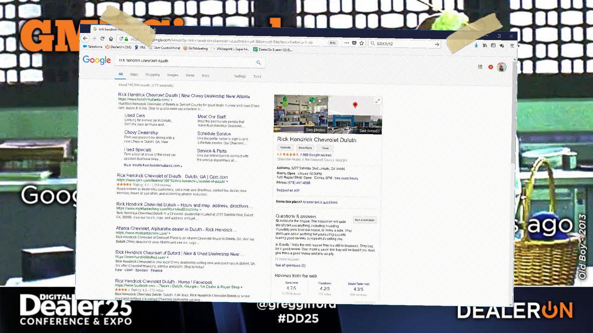
Task: Open Google search Settings menu
Action: point(240,76)
